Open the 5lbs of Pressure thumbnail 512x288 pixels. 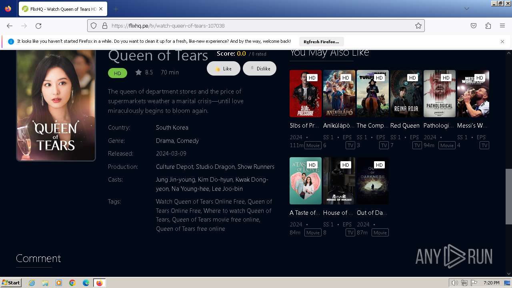click(x=306, y=94)
